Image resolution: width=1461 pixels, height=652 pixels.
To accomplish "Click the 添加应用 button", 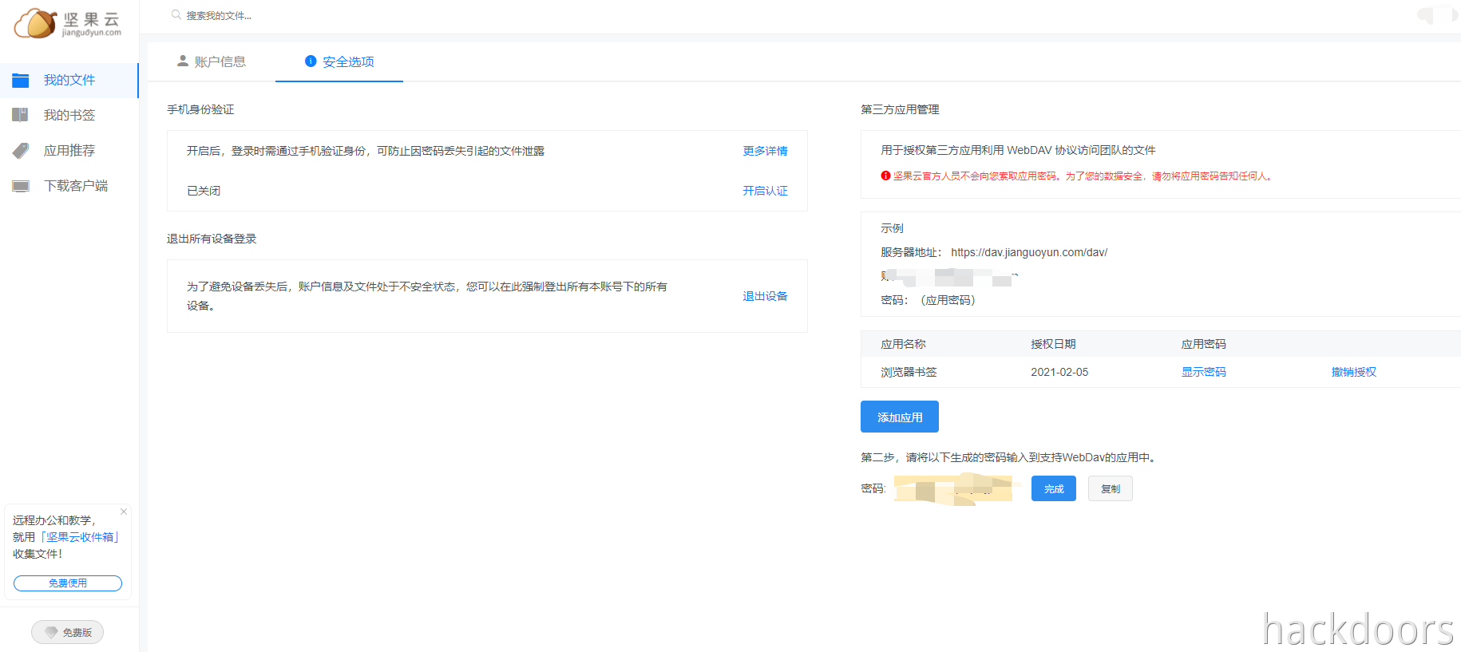I will pos(900,417).
